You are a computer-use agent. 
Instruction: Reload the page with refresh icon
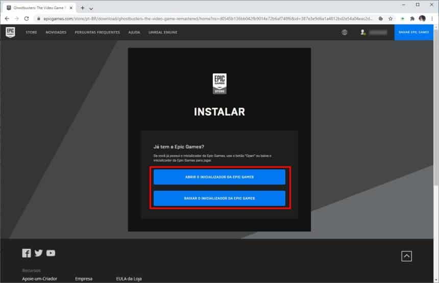(x=27, y=19)
